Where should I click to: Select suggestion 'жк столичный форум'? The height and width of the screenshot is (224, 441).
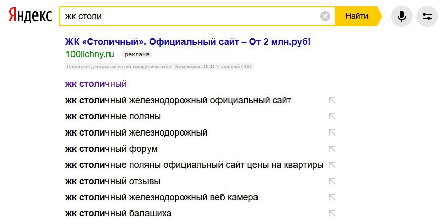pyautogui.click(x=112, y=149)
